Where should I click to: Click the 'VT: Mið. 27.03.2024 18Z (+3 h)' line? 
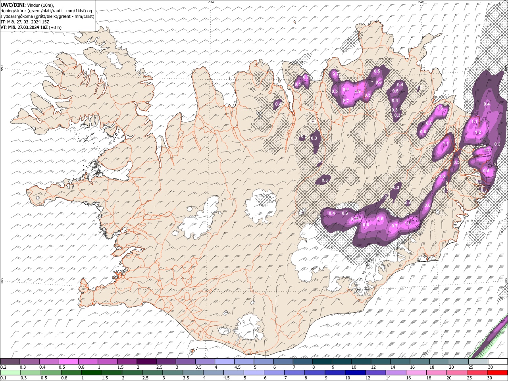click(x=31, y=27)
